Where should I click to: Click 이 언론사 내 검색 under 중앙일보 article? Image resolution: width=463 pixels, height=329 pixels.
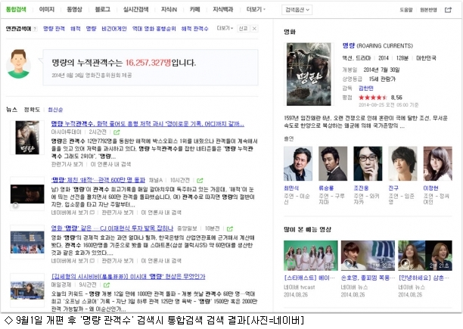[161, 261]
